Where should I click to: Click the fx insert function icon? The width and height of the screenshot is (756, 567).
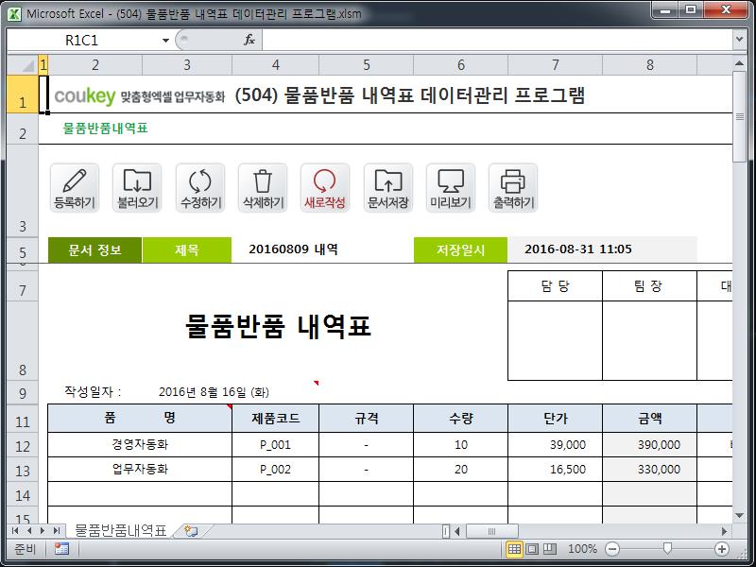pyautogui.click(x=249, y=40)
